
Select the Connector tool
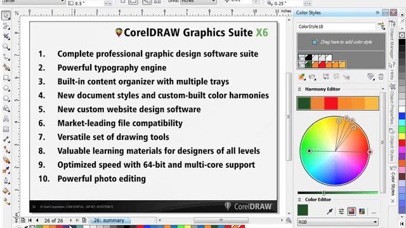6,149
